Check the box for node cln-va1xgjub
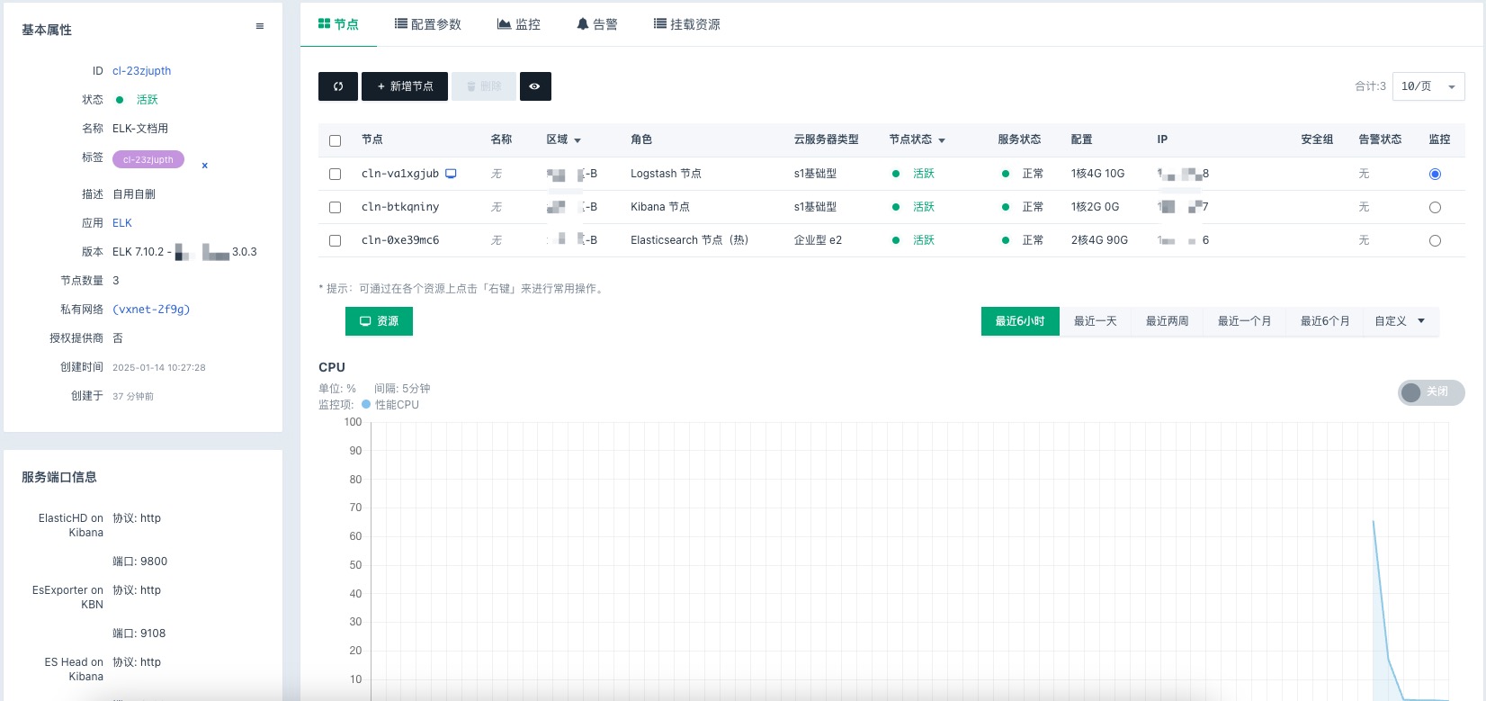This screenshot has width=1486, height=701. [336, 174]
